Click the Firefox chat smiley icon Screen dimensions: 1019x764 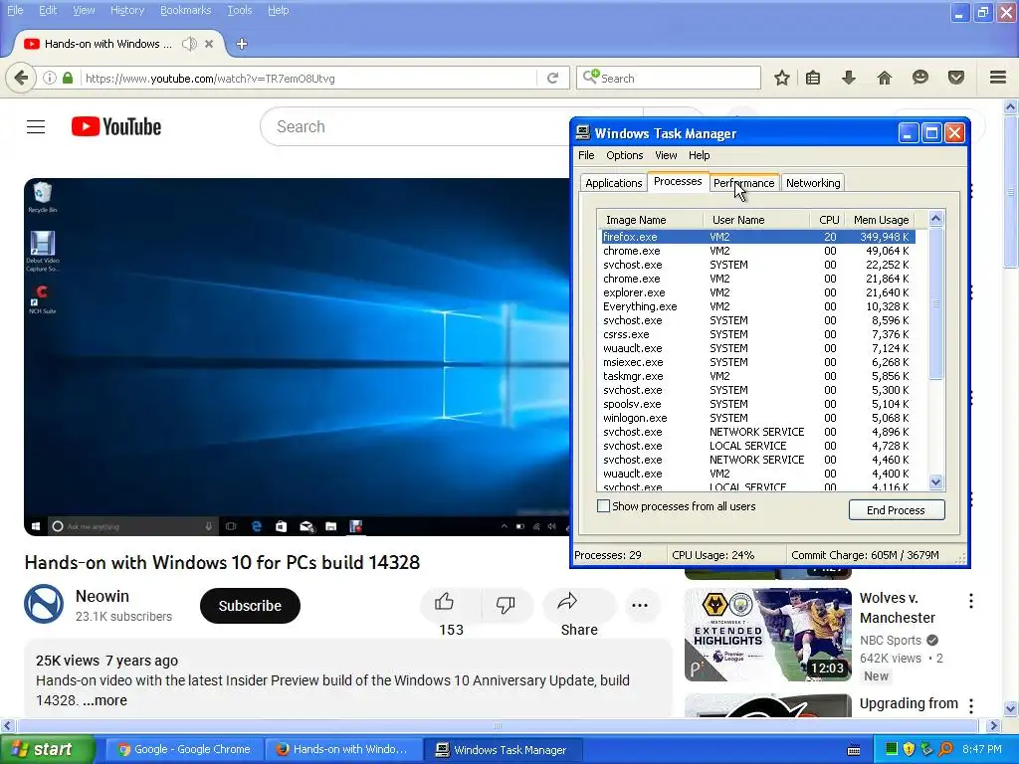click(920, 78)
